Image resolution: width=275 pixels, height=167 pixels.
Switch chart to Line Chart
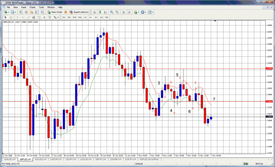click(x=106, y=12)
